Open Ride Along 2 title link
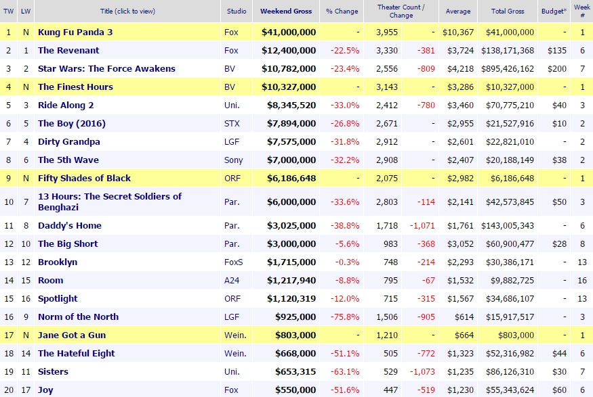This screenshot has width=593, height=397. (66, 105)
